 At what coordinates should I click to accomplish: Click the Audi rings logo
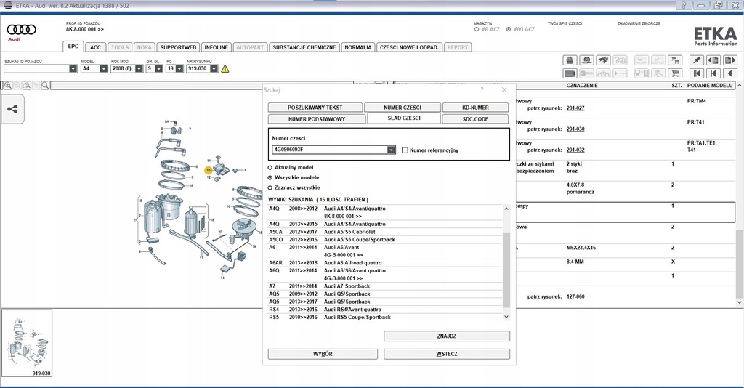click(x=21, y=30)
